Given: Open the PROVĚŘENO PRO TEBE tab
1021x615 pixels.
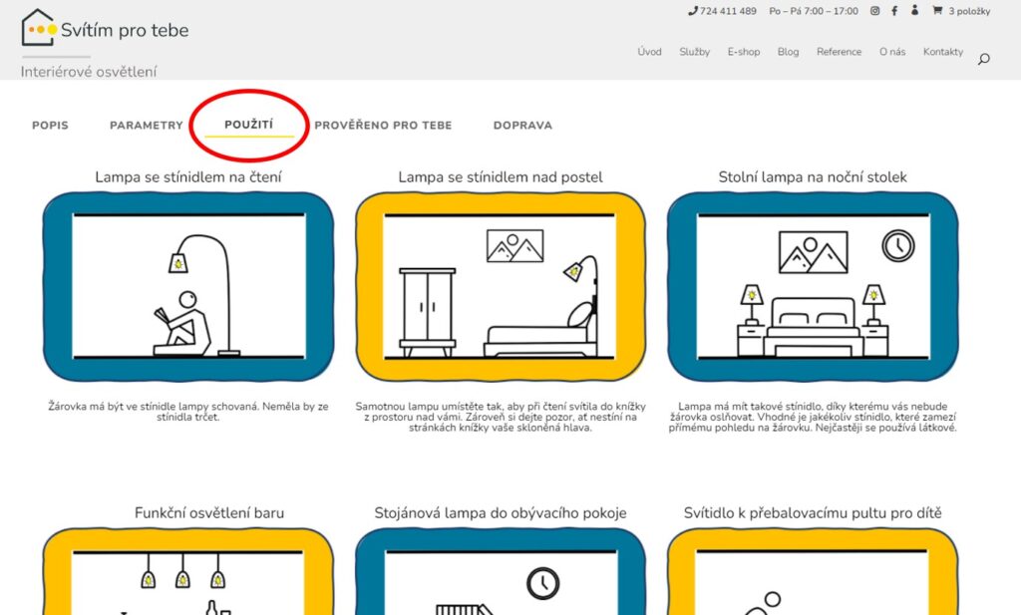Looking at the screenshot, I should tap(383, 126).
